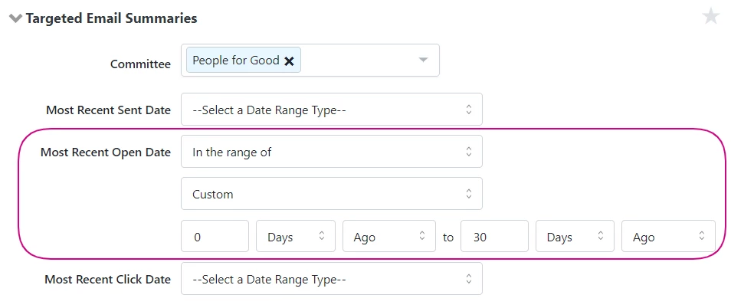Image resolution: width=731 pixels, height=308 pixels.
Task: Open Most Recent Click Date range dropdown
Action: point(331,279)
